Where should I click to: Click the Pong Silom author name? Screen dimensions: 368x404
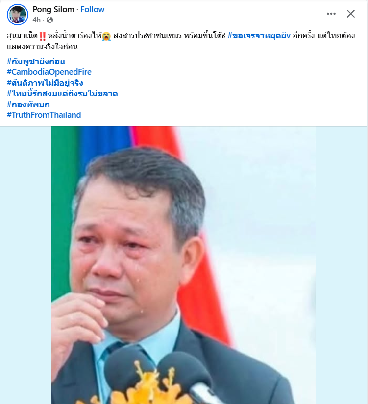pyautogui.click(x=53, y=9)
